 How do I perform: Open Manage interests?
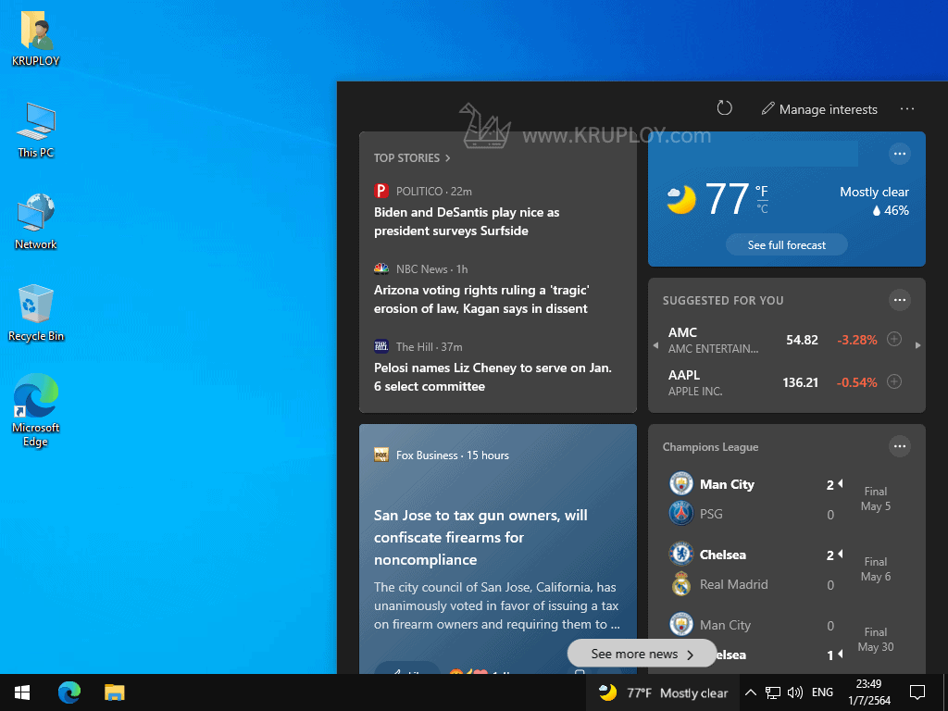point(819,109)
